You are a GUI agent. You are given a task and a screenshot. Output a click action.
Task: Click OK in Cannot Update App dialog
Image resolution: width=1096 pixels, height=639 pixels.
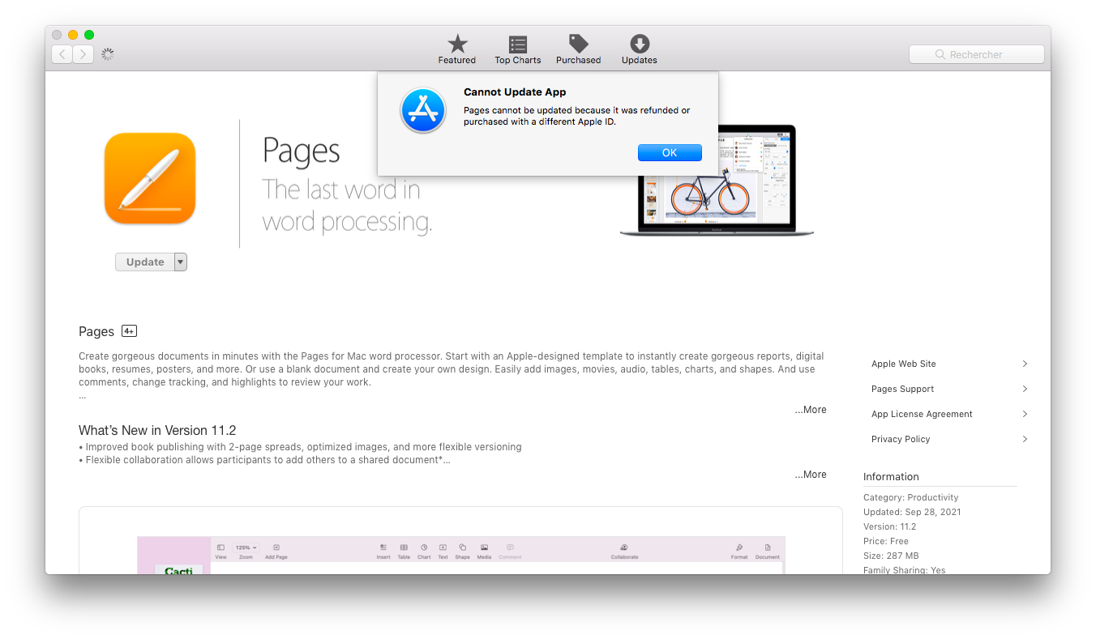[x=670, y=153]
